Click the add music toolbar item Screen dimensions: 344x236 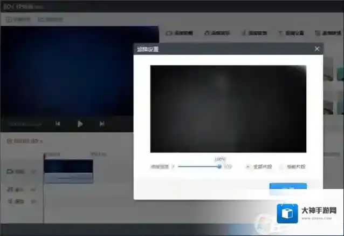click(217, 33)
